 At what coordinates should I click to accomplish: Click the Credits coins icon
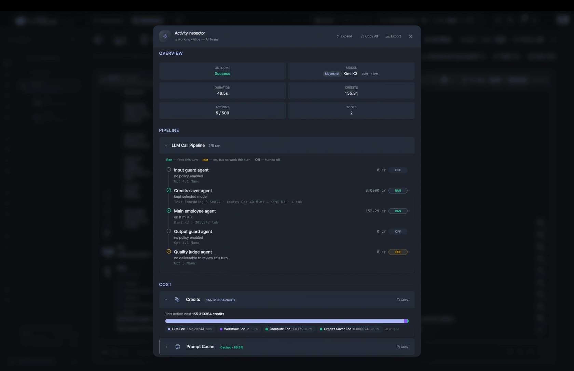(x=177, y=299)
